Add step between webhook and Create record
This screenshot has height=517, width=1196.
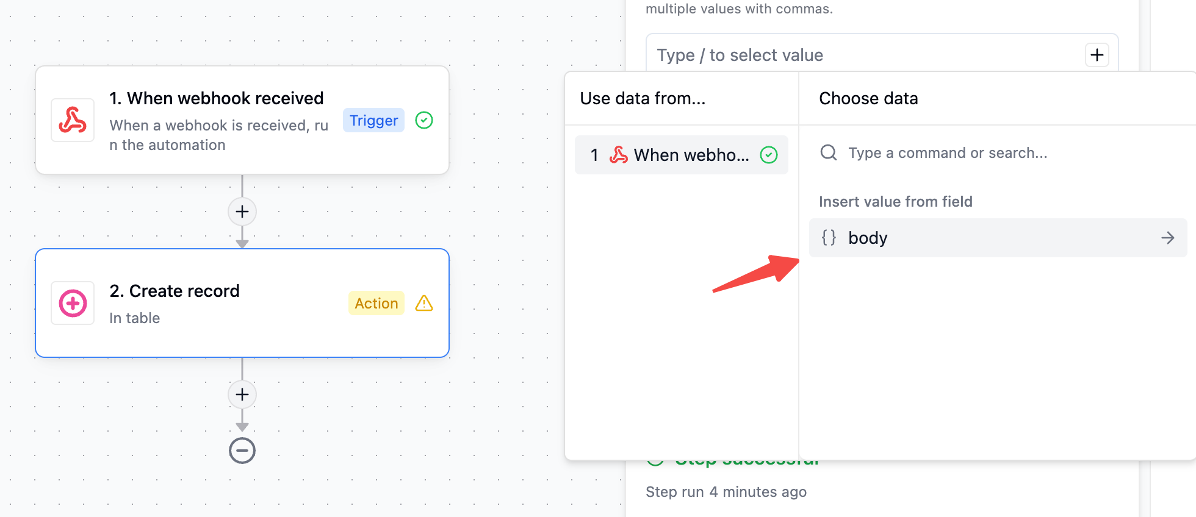(242, 212)
